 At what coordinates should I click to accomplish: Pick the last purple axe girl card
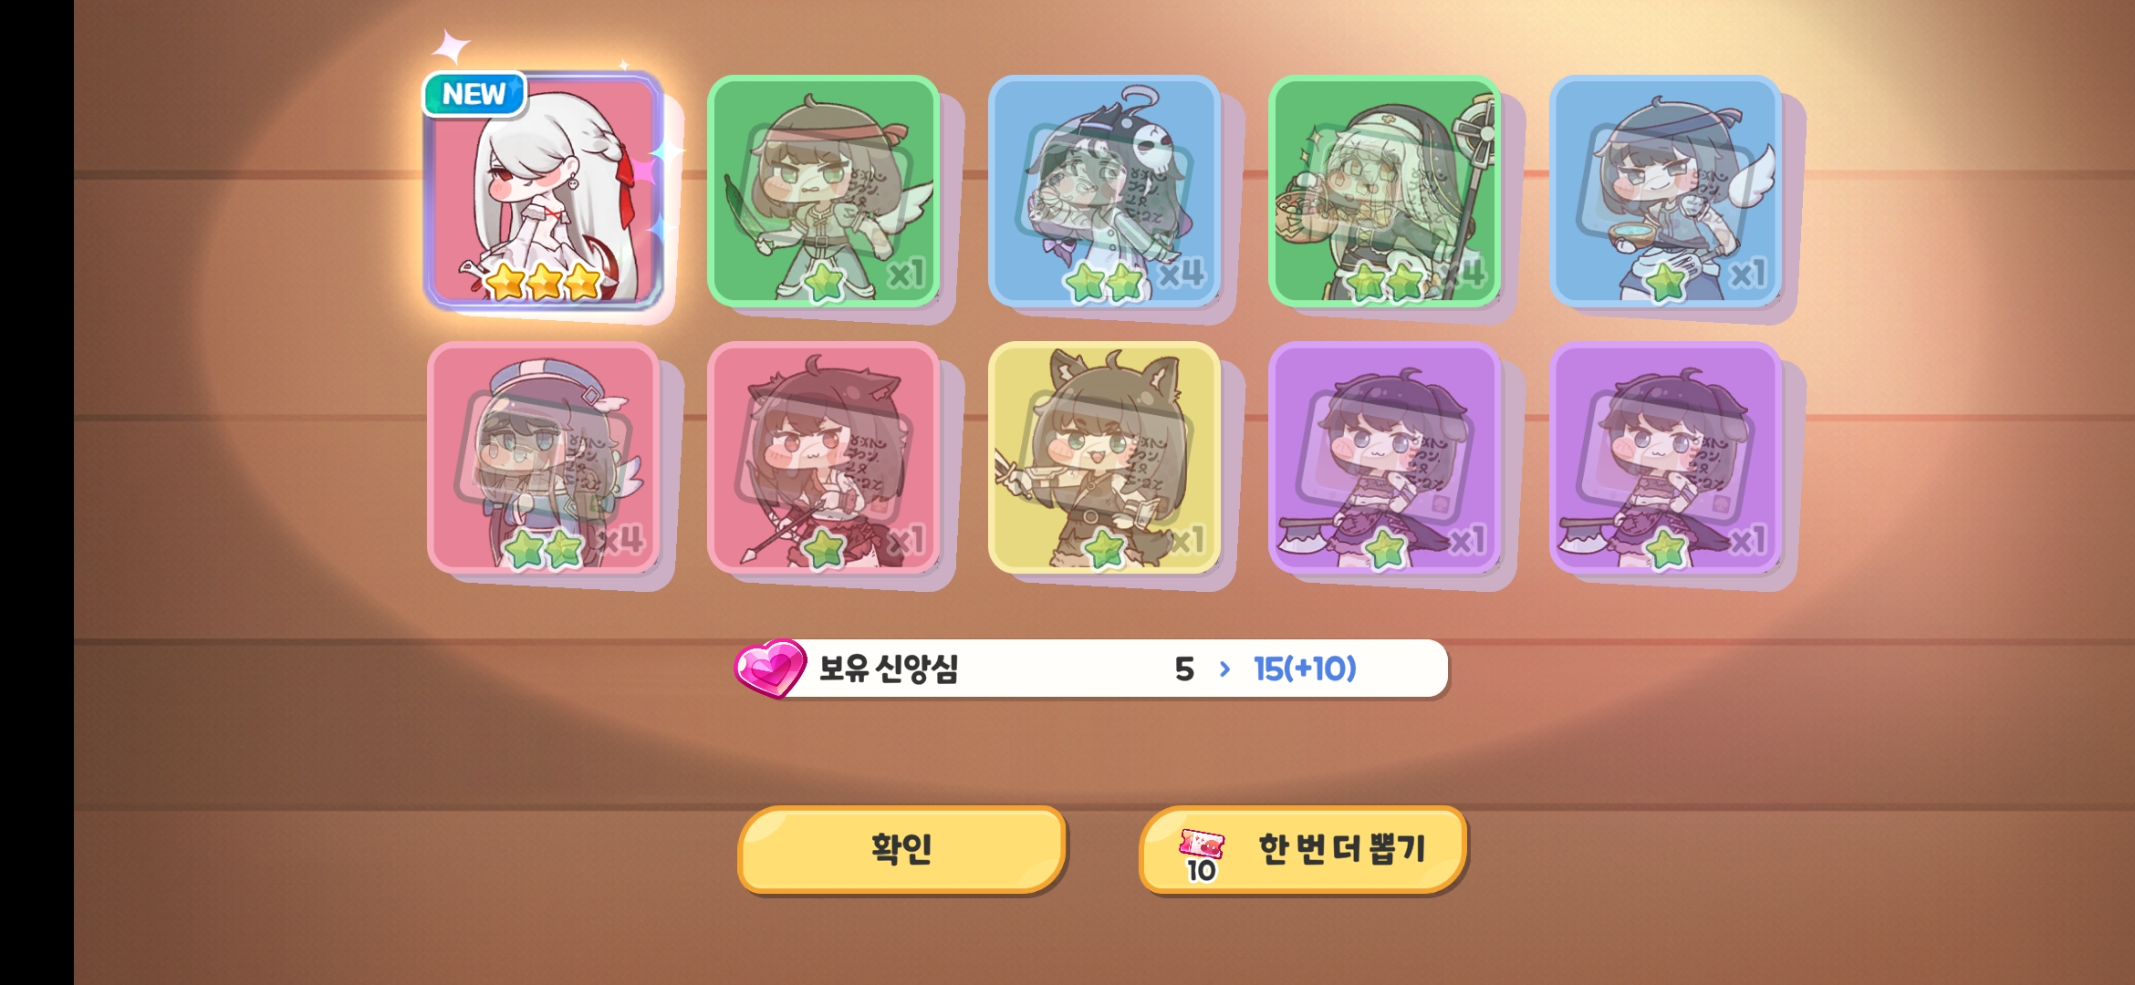pos(1666,458)
